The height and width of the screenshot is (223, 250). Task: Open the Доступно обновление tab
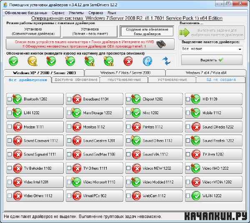(76, 80)
